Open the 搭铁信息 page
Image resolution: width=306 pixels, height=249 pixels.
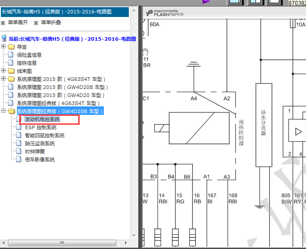27,63
